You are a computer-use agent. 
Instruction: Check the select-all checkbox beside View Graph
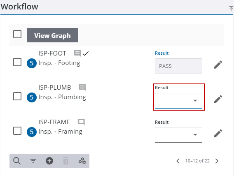tap(17, 34)
